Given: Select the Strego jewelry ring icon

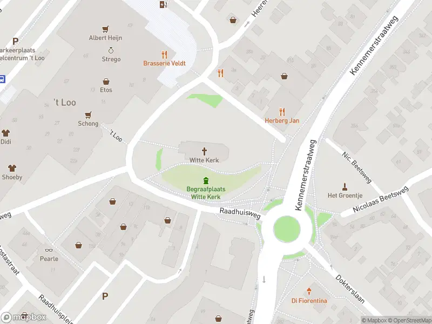Looking at the screenshot, I should click(111, 50).
